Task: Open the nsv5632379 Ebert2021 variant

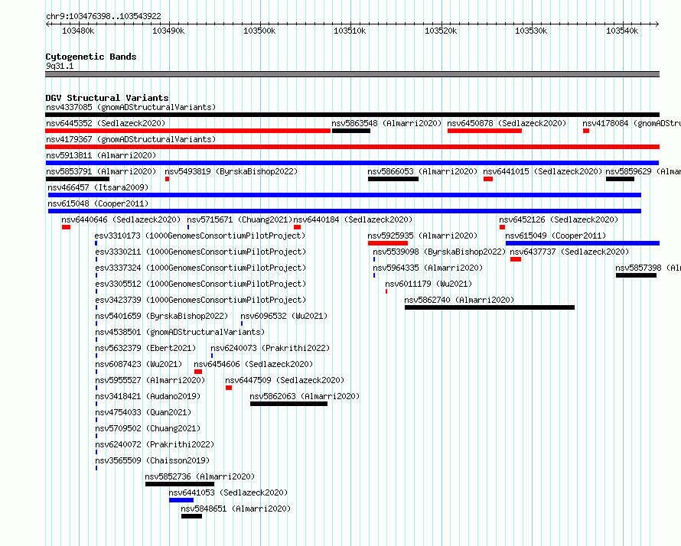Action: 96,356
